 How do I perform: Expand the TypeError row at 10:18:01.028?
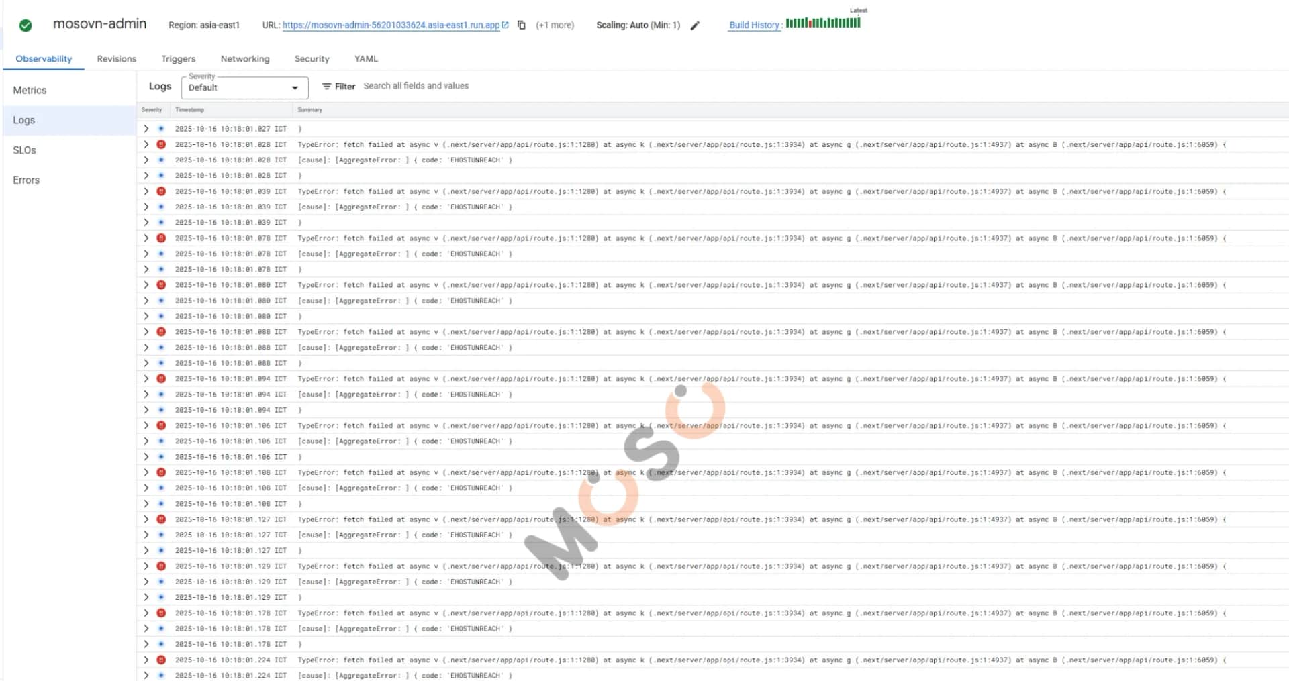tap(146, 144)
